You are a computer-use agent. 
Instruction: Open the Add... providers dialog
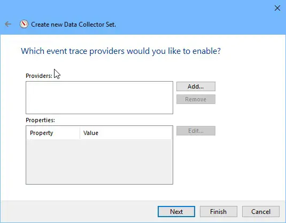[x=196, y=86]
